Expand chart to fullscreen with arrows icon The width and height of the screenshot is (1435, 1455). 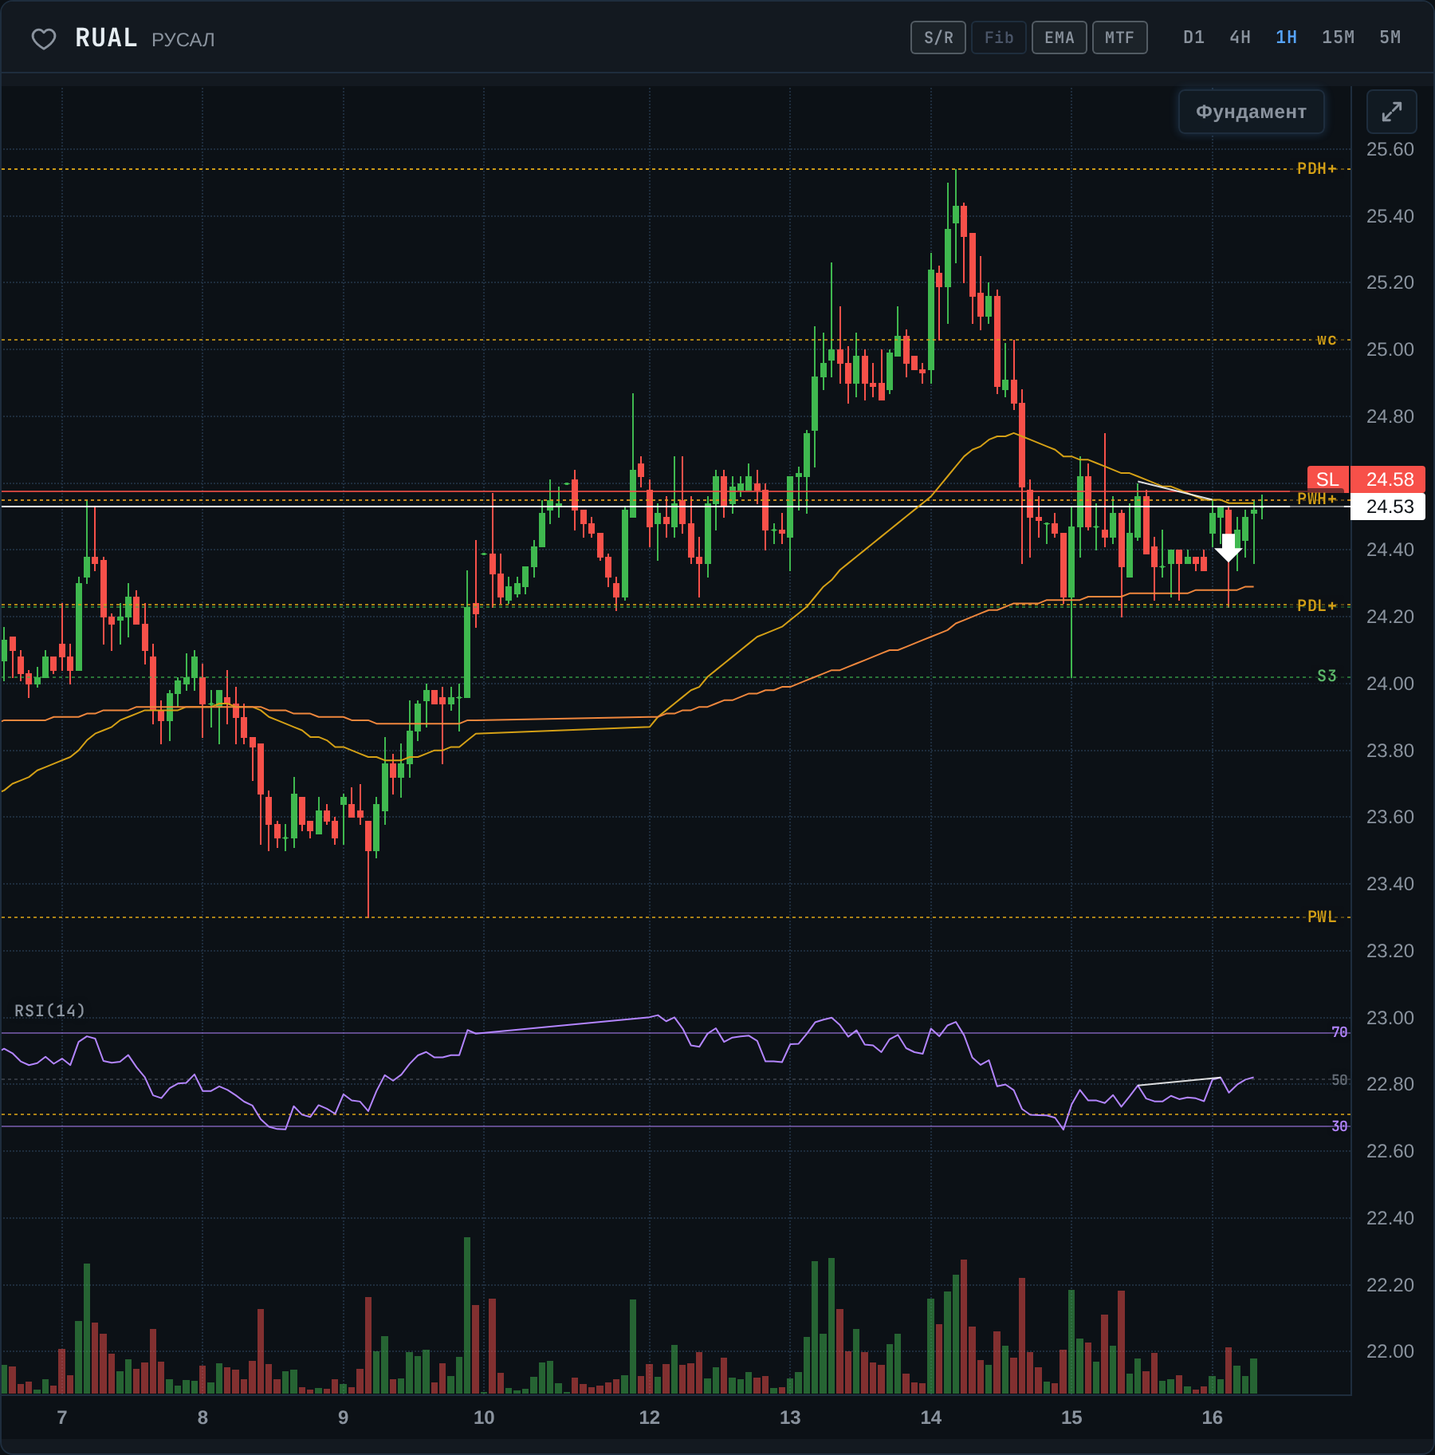point(1391,112)
